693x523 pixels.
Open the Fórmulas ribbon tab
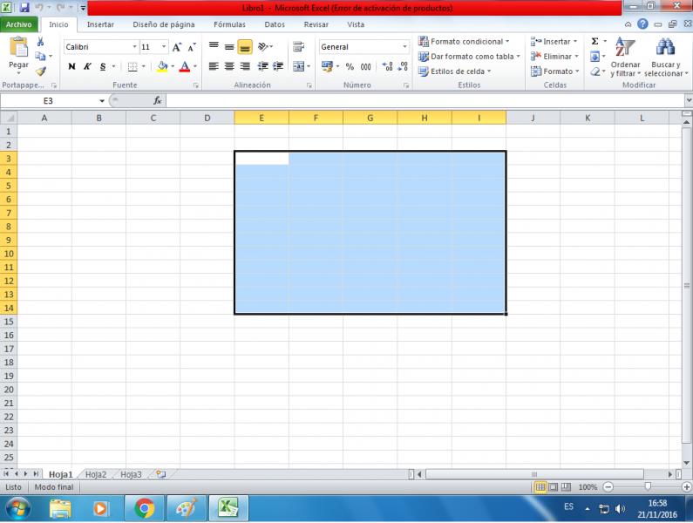229,24
